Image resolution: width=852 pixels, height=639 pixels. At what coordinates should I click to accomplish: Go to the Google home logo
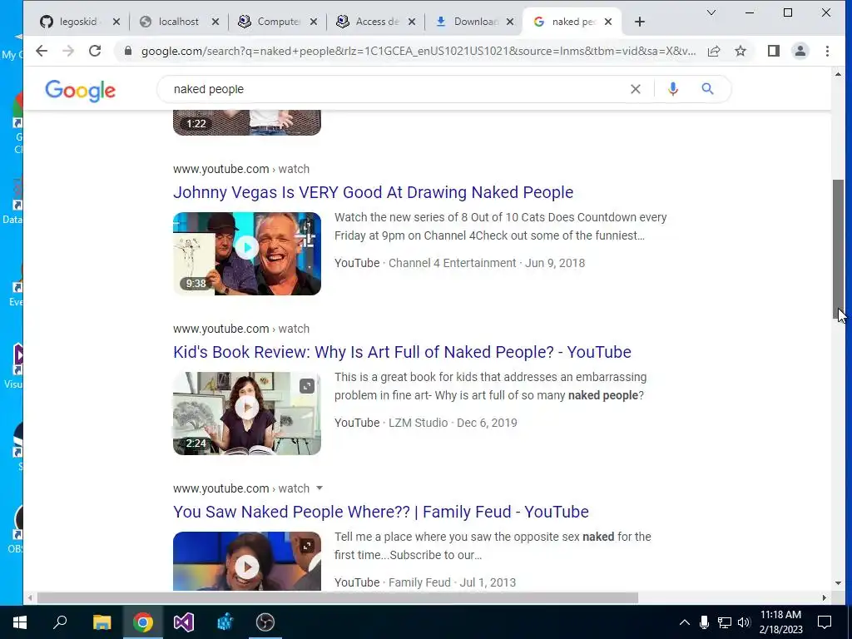[81, 90]
